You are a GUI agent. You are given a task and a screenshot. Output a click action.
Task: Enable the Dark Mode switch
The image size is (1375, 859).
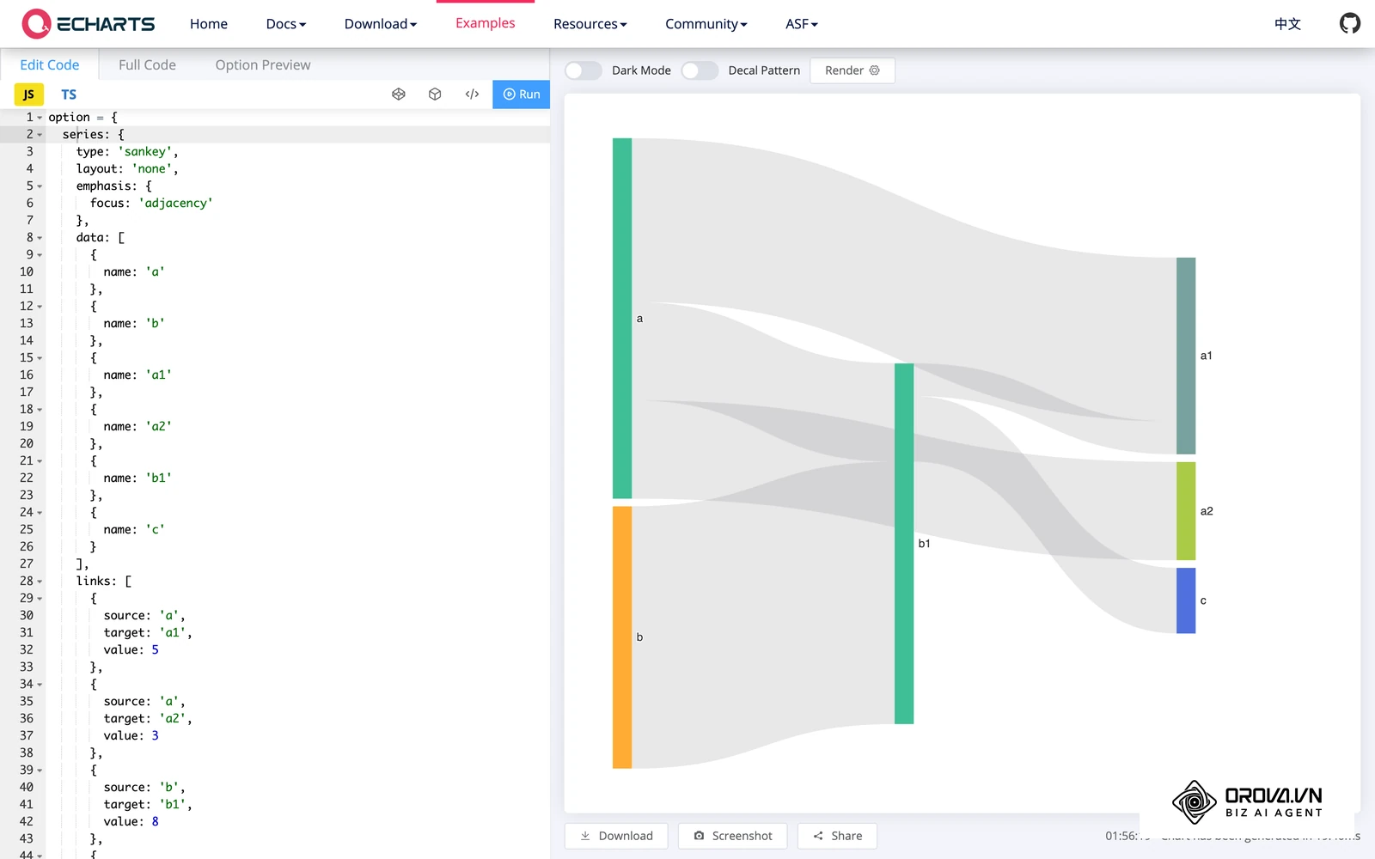point(583,70)
